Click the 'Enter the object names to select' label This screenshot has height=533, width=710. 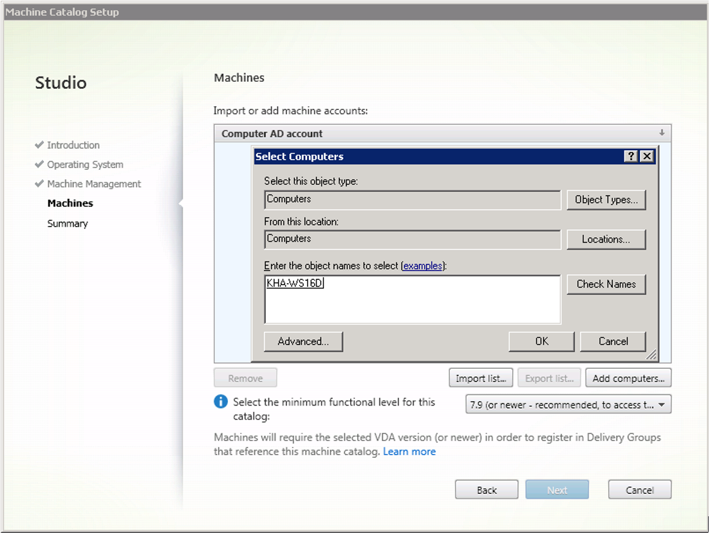coord(331,266)
